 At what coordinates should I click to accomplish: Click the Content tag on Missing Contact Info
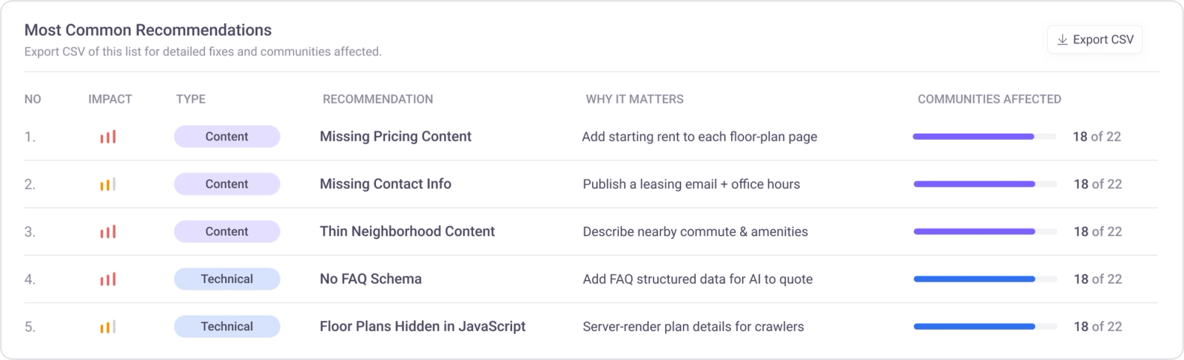[x=227, y=184]
